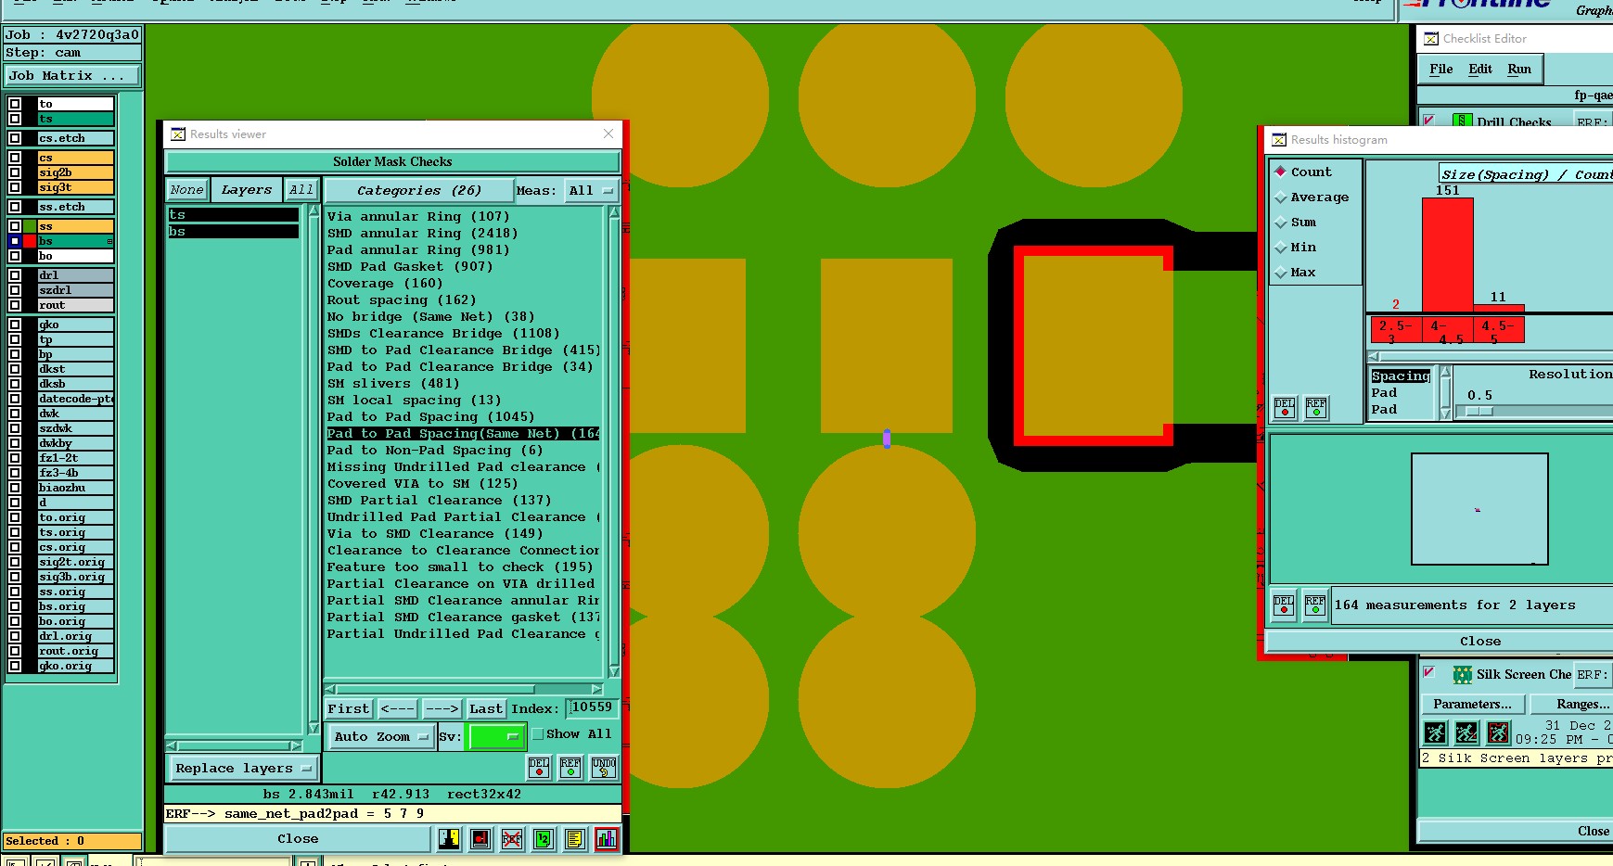Click REF icon beside measure type list
Viewport: 1613px width, 866px height.
tap(1316, 408)
